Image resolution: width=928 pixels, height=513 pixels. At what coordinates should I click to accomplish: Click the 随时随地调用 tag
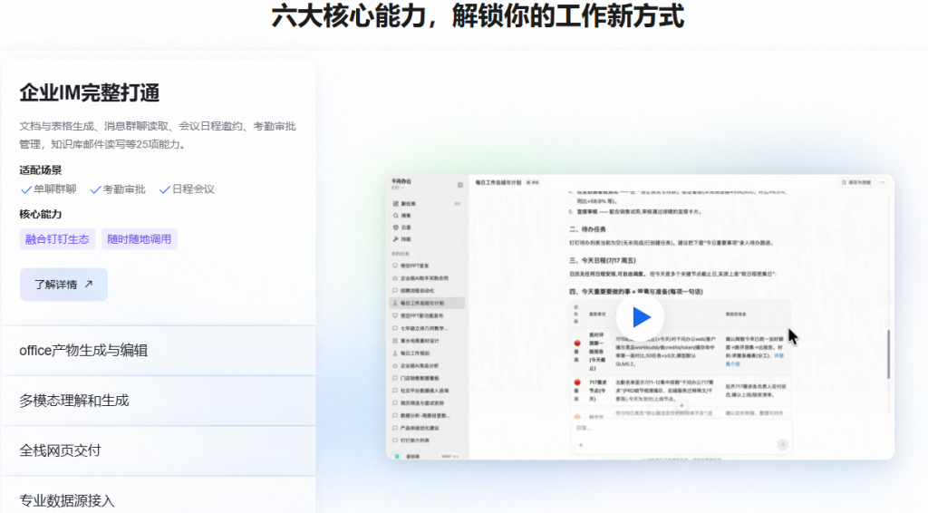[139, 239]
